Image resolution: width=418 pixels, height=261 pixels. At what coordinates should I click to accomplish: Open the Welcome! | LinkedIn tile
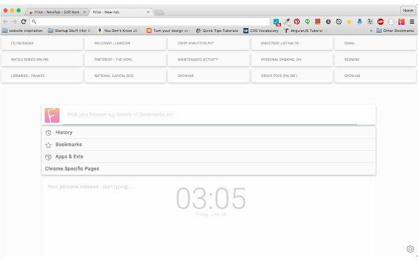(x=125, y=43)
